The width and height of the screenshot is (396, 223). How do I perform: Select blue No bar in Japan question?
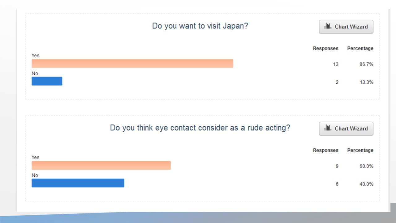click(x=47, y=81)
